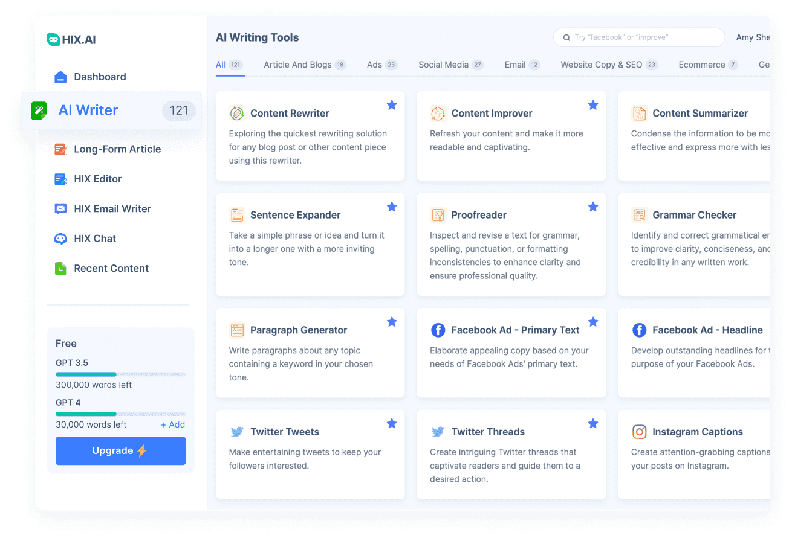Click the Instagram Captions icon
Viewport: 792px width, 538px height.
(639, 432)
